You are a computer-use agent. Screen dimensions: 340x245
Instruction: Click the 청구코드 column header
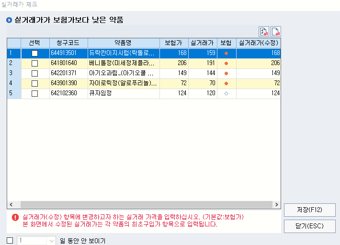(68, 43)
